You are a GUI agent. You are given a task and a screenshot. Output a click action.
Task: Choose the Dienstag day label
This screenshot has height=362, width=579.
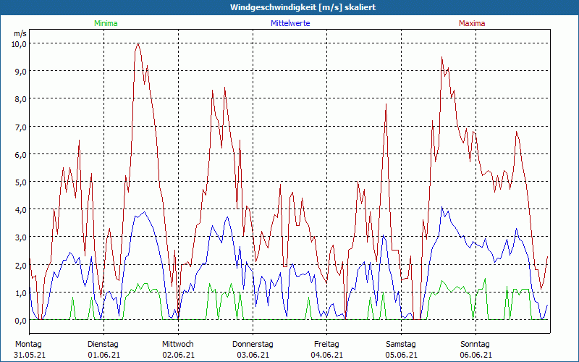(x=103, y=344)
